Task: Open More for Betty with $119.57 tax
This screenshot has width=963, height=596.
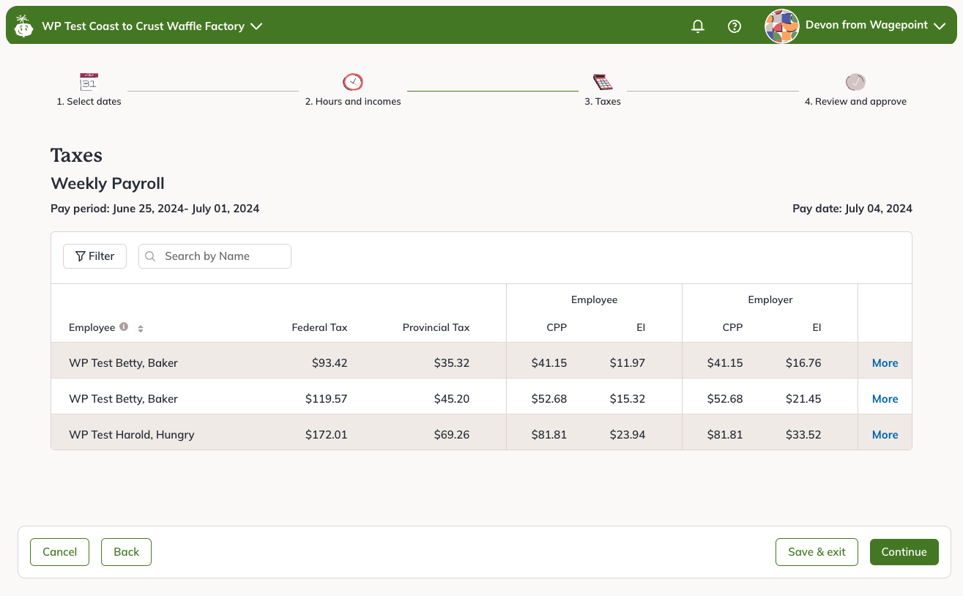Action: pos(885,399)
